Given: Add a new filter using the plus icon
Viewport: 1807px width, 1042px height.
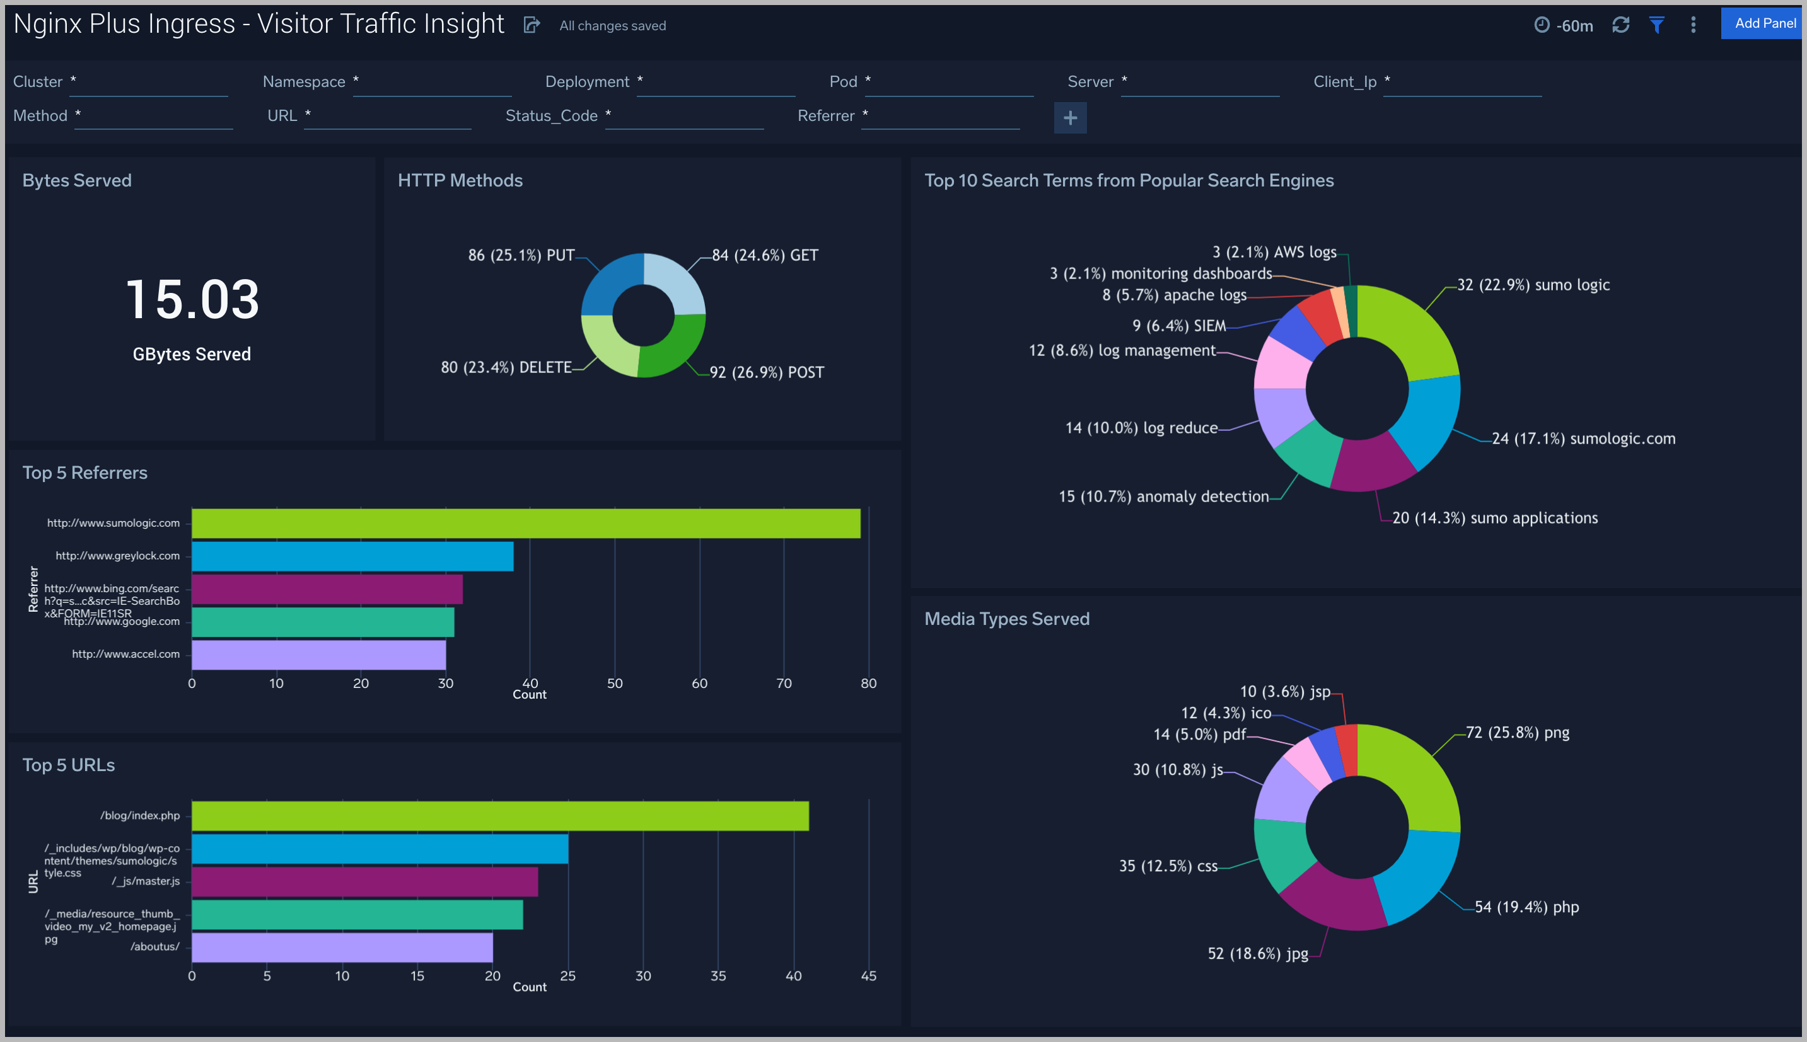Looking at the screenshot, I should coord(1070,117).
